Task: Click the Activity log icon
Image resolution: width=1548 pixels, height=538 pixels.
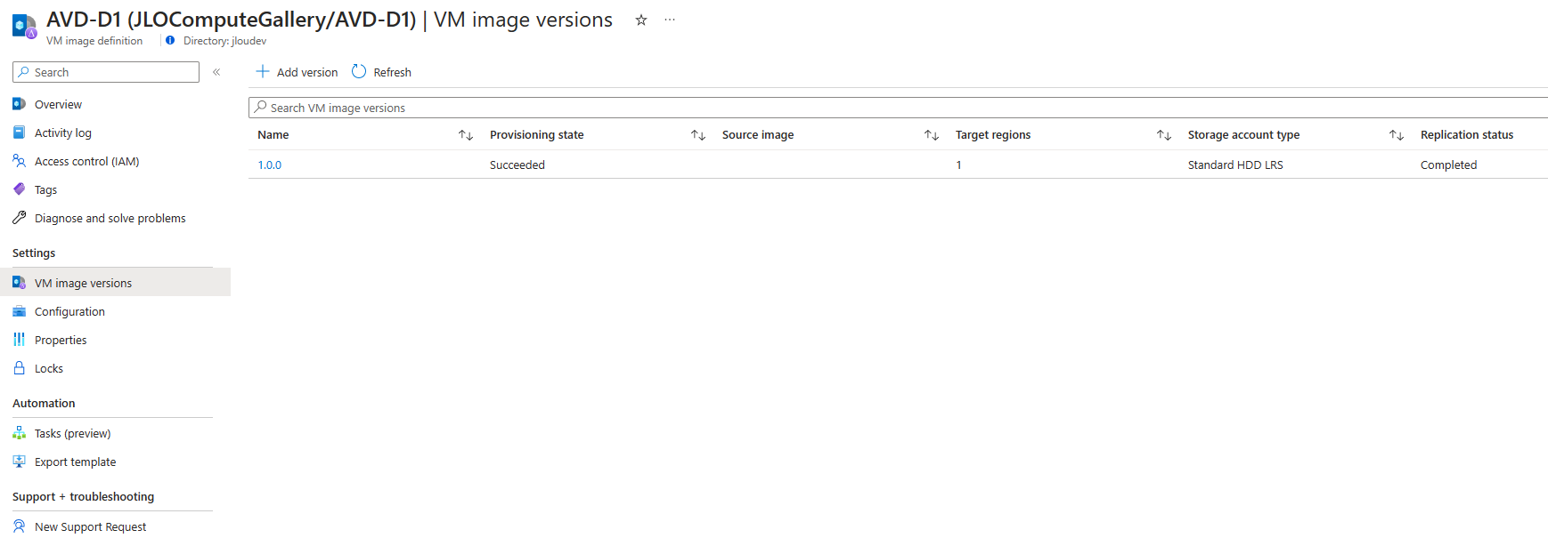Action: coord(19,132)
